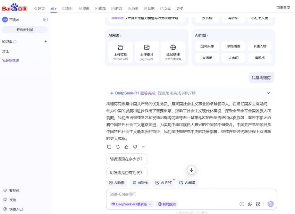Image resolution: width=295 pixels, height=214 pixels.
Task: Choose 变清晰 image tool
Action: (207, 58)
